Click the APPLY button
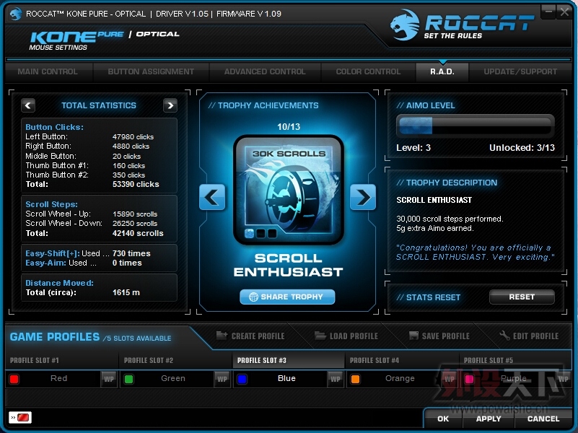The height and width of the screenshot is (433, 578). pos(489,419)
